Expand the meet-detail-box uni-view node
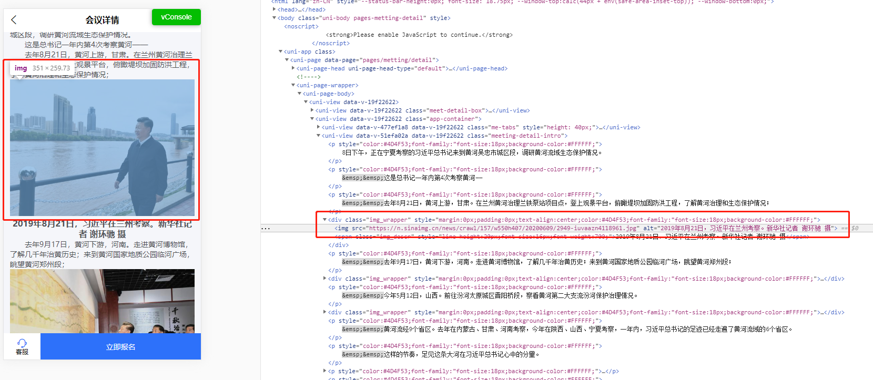The width and height of the screenshot is (873, 380). click(x=312, y=110)
